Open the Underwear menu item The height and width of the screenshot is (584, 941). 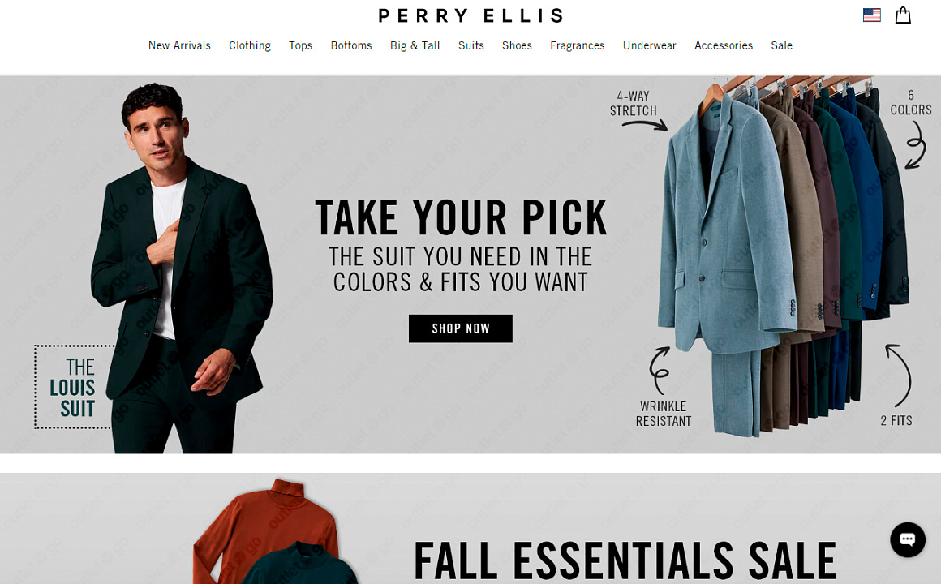tap(649, 45)
